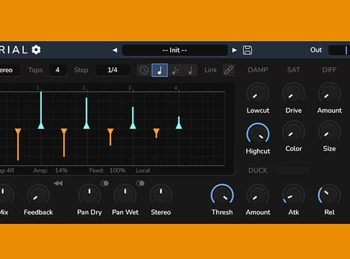Screen dimensions: 350x259
Task: Toggle the SAT section header
Action: click(x=294, y=70)
